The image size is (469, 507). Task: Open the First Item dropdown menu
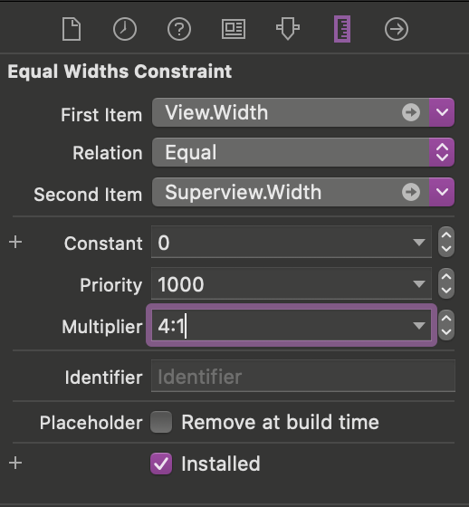(442, 112)
